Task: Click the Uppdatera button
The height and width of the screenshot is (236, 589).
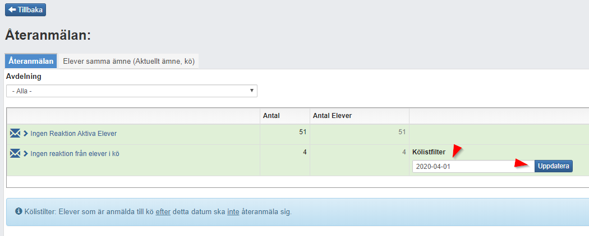Action: (x=554, y=166)
